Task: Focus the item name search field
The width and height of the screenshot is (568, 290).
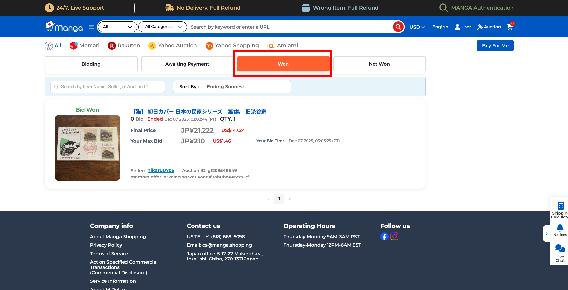Action: tap(108, 87)
